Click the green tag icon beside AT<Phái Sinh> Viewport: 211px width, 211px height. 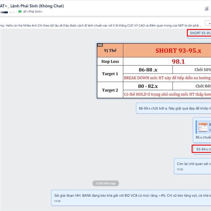tap(20, 12)
